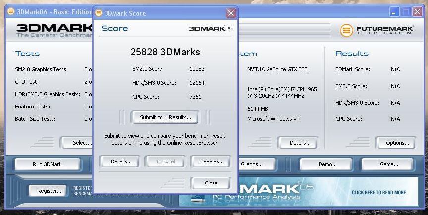
Task: Click 'HDR/SM3.0 Score:' label in Results panel
Action: pos(357,103)
